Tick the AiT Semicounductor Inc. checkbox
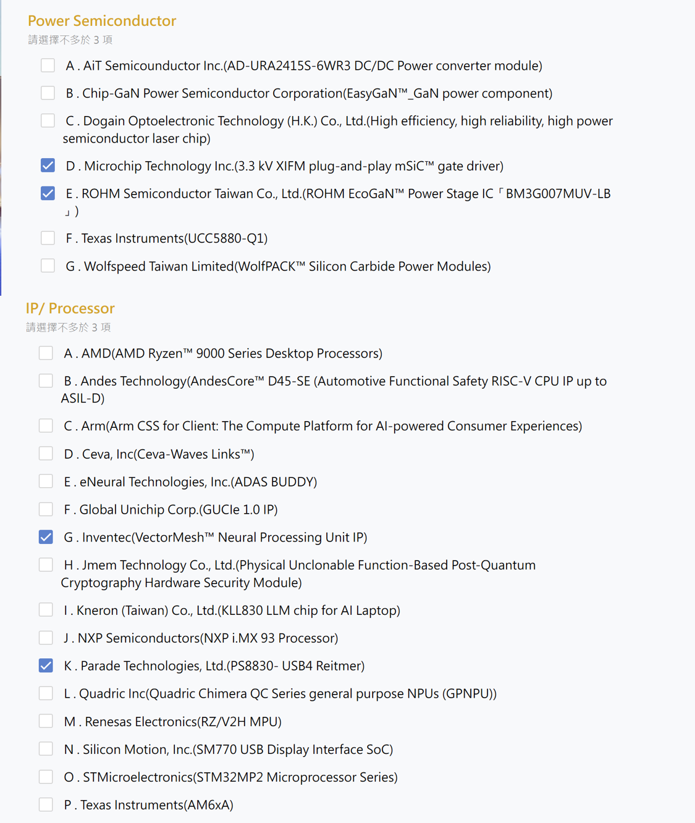Screen dimensions: 695x823 (48, 65)
